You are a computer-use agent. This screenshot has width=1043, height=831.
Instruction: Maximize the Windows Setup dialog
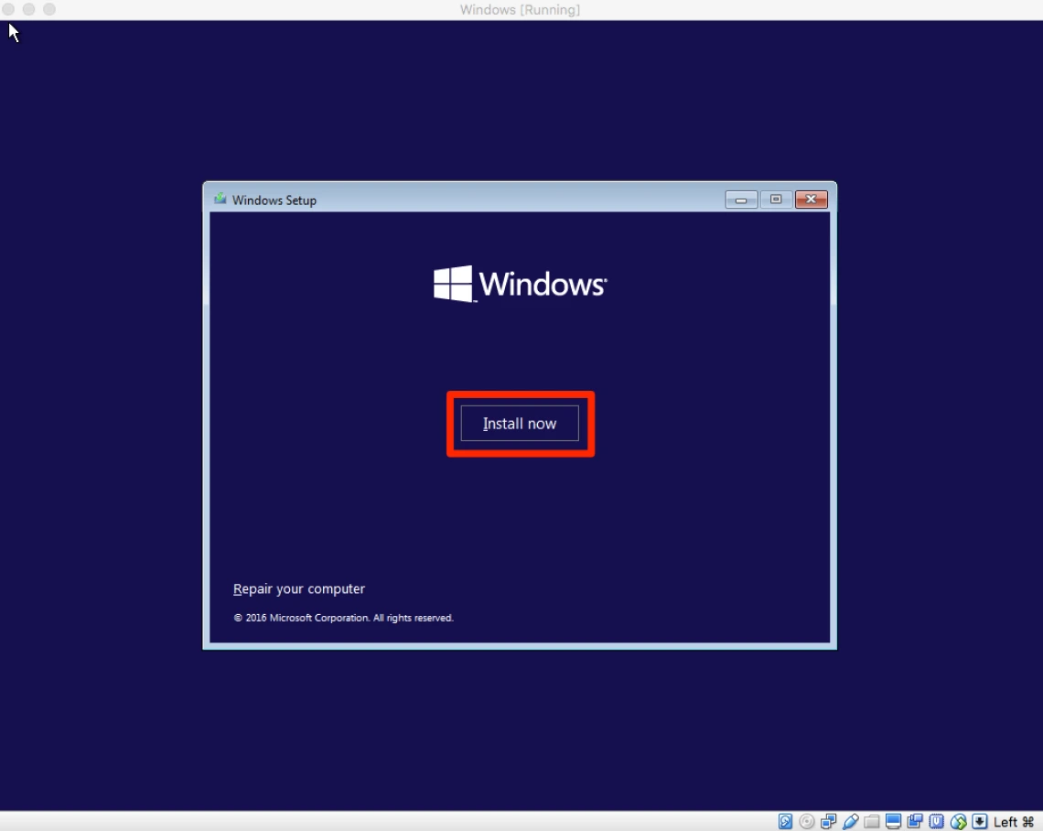coord(776,200)
